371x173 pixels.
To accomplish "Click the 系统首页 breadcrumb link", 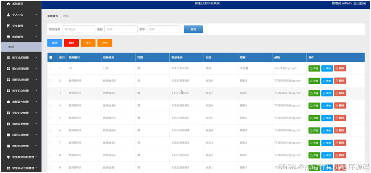I will click(x=53, y=16).
